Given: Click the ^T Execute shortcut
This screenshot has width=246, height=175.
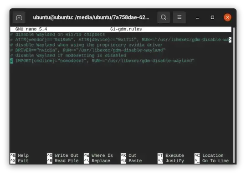Looking at the screenshot, I should (x=171, y=155).
